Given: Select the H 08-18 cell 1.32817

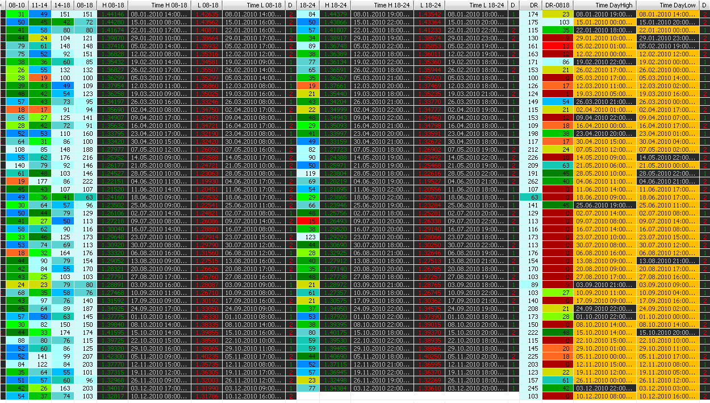Looking at the screenshot, I should click(112, 396).
